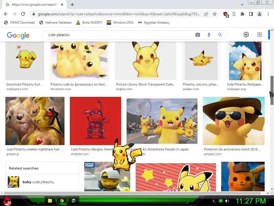Reload the Google search page
Image resolution: width=274 pixels, height=206 pixels.
pos(23,14)
